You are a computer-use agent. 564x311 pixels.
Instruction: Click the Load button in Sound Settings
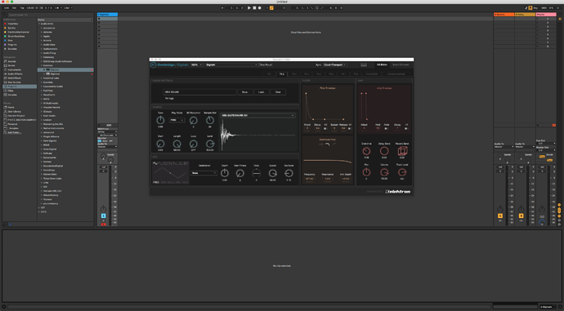pos(261,92)
